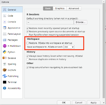Open the Appearance paint bucket icon

pos(5,28)
